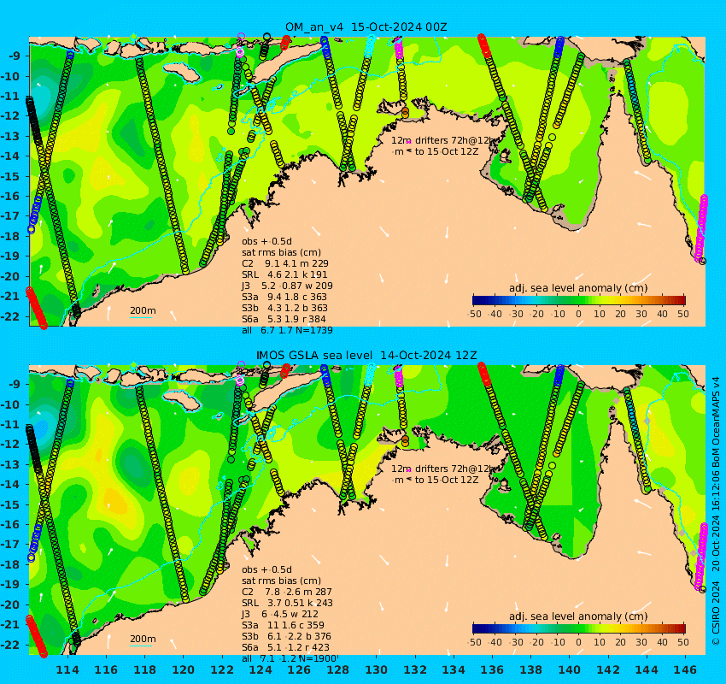Click latitude label '-22' on bottom panel
Viewport: 726px width, 684px height.
(10, 645)
